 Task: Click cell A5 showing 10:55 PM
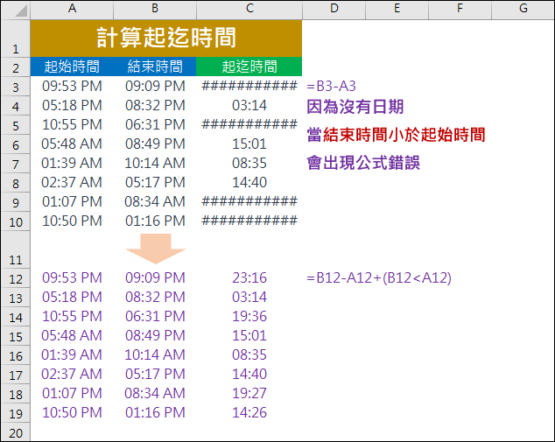72,124
